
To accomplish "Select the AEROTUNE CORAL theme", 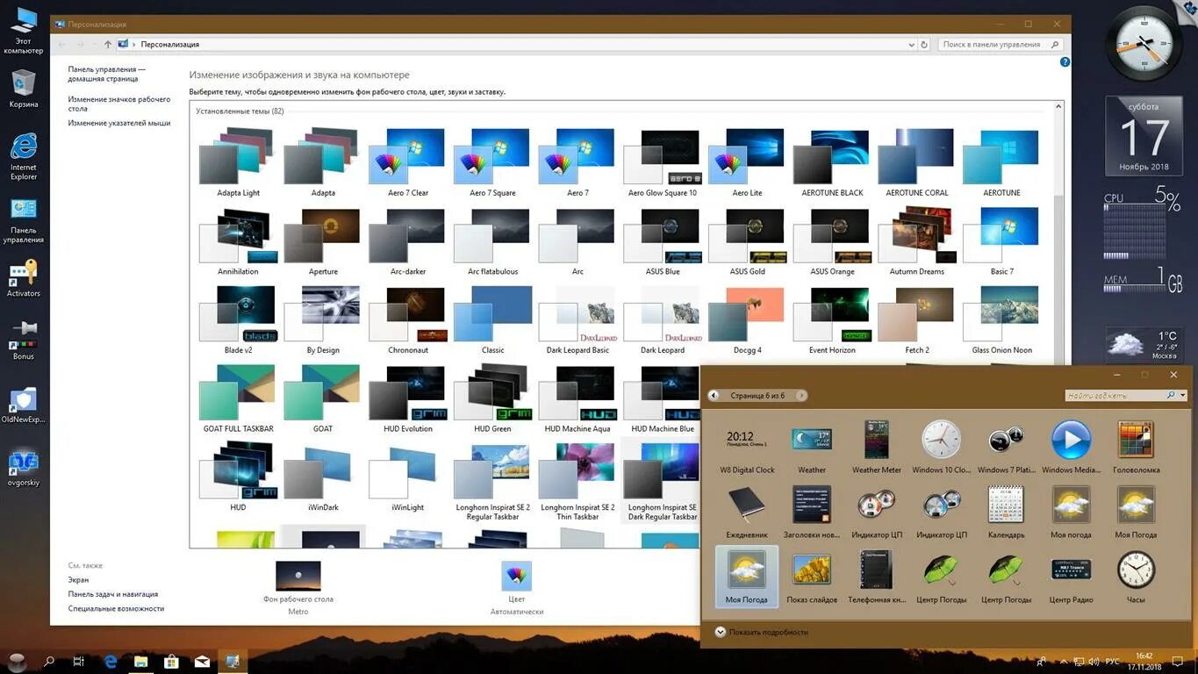I will pyautogui.click(x=917, y=161).
